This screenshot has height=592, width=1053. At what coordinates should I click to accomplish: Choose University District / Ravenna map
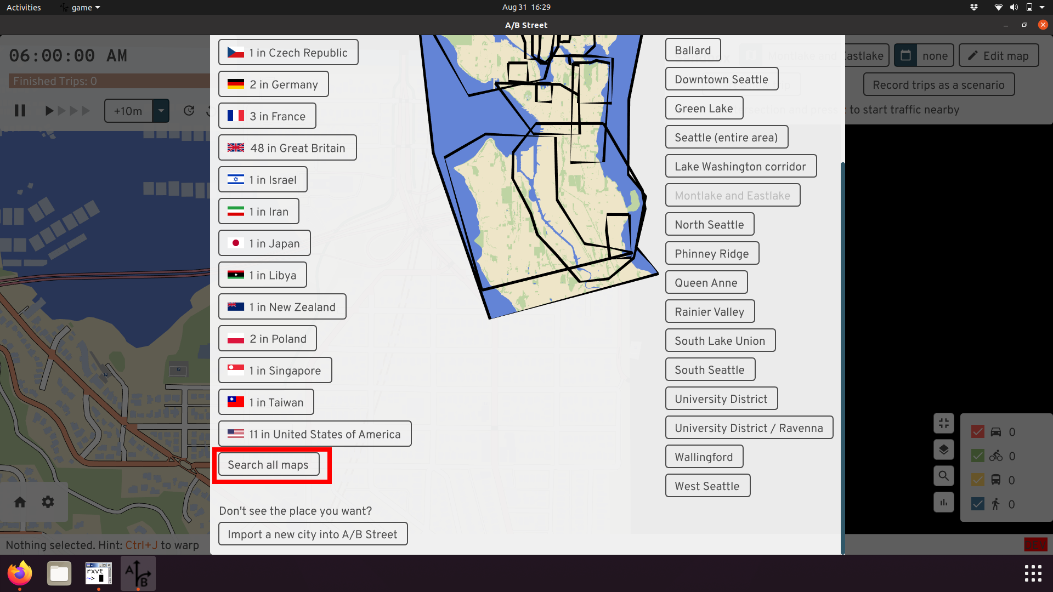(x=749, y=428)
